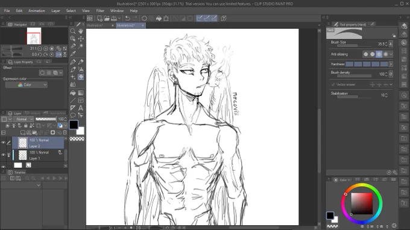Toggle flip horizontal in Navigator
The width and height of the screenshot is (410, 230).
[59, 55]
